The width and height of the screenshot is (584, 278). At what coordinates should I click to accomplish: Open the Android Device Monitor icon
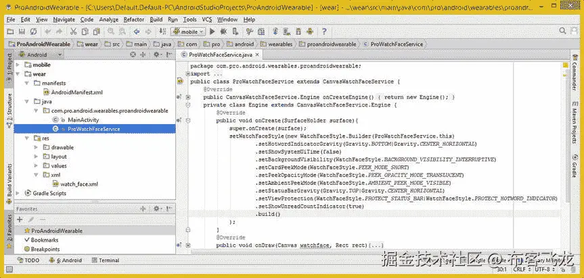[310, 32]
